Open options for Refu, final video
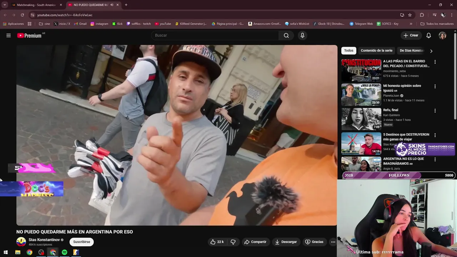The image size is (457, 257). click(435, 111)
